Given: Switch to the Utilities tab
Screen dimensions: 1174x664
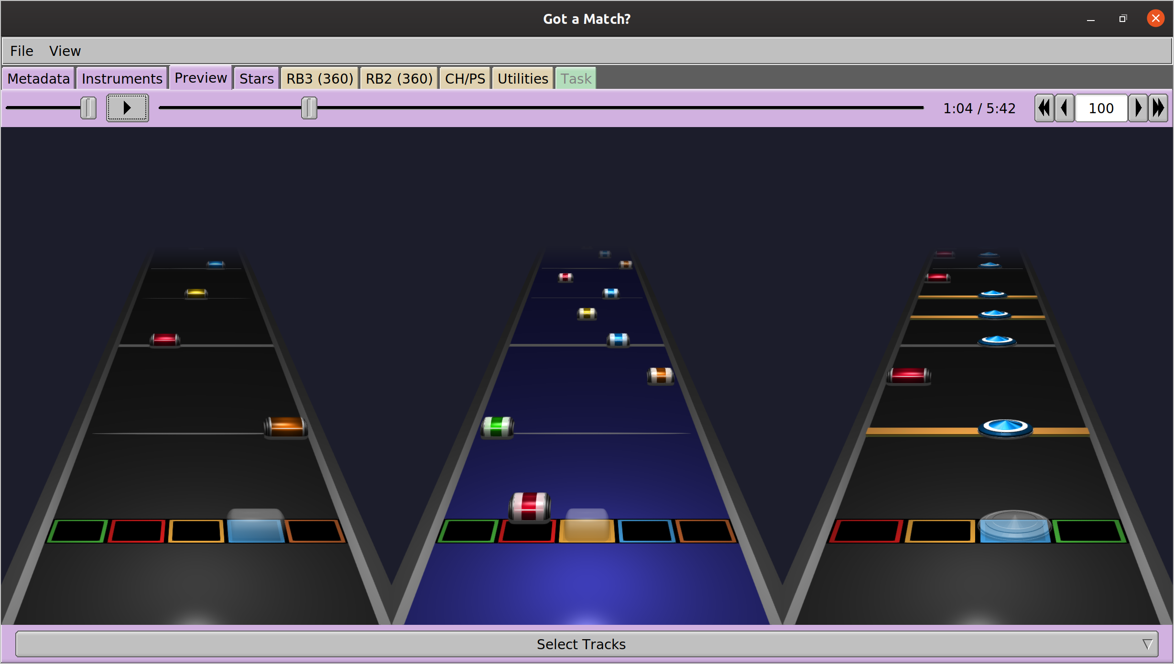Looking at the screenshot, I should 522,78.
